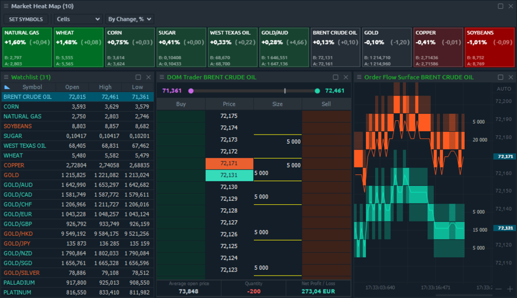
Task: Select the SOYBEANS heat map cell
Action: (x=488, y=47)
